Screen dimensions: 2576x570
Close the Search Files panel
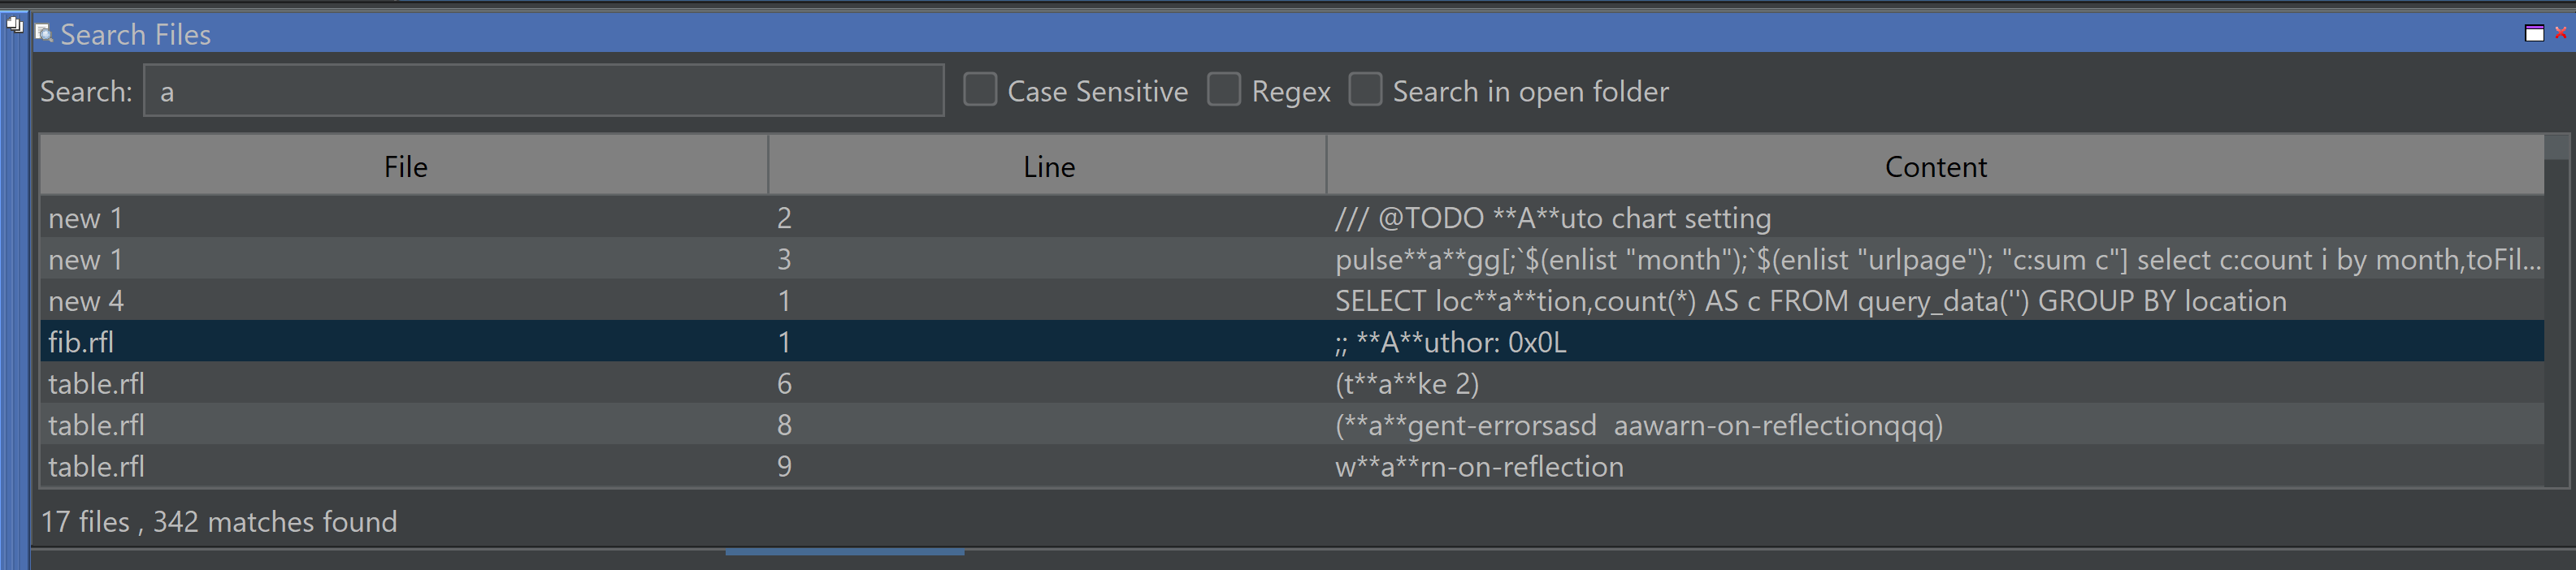click(2561, 33)
